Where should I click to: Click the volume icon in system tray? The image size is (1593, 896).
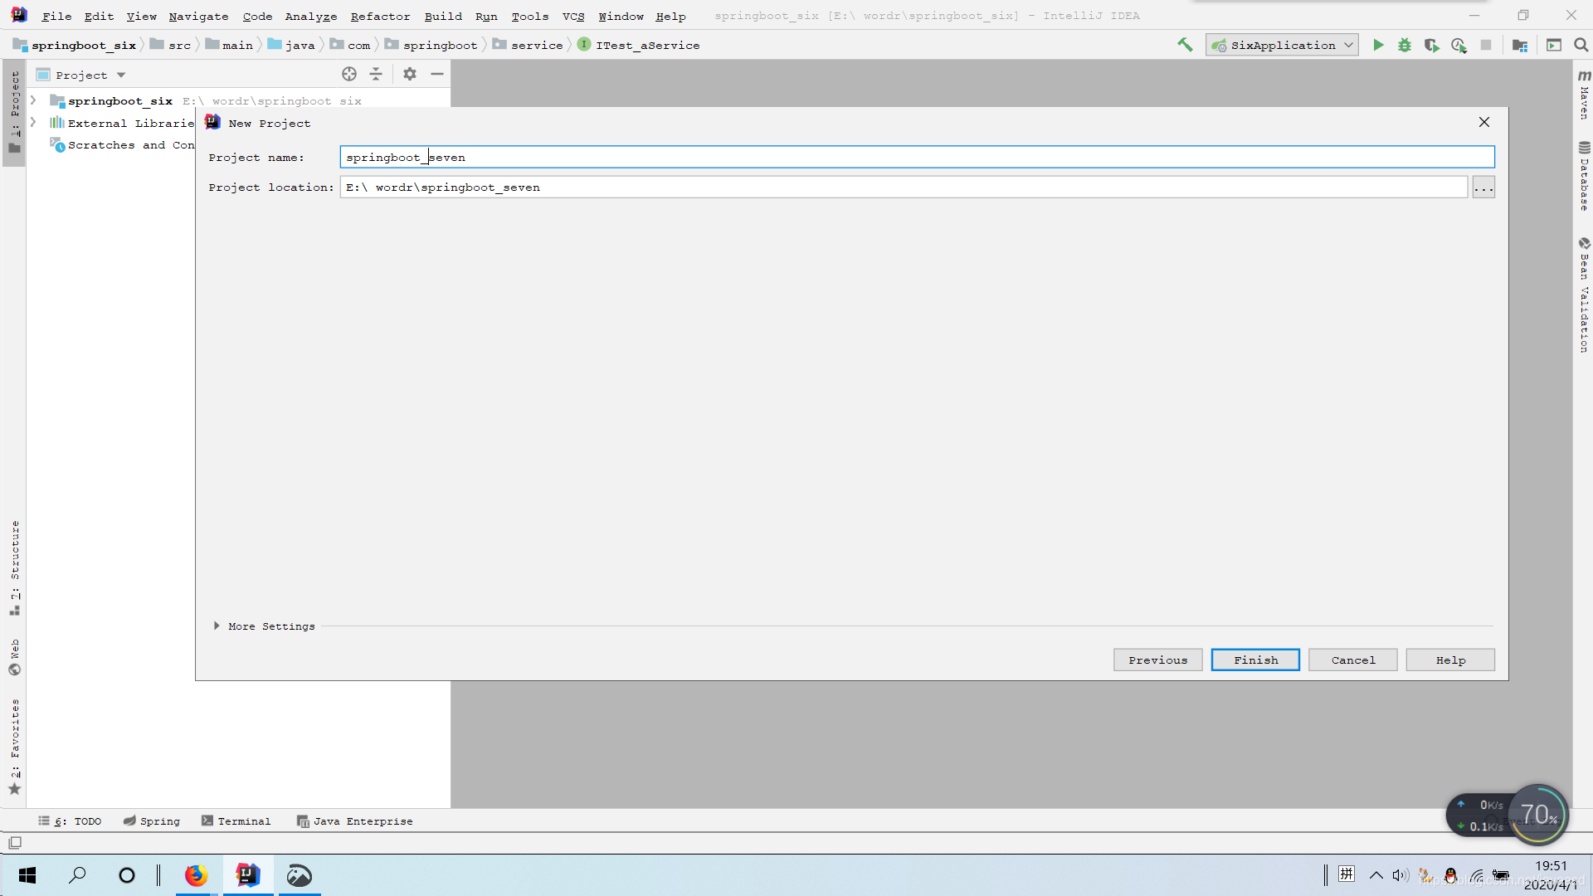pos(1401,875)
